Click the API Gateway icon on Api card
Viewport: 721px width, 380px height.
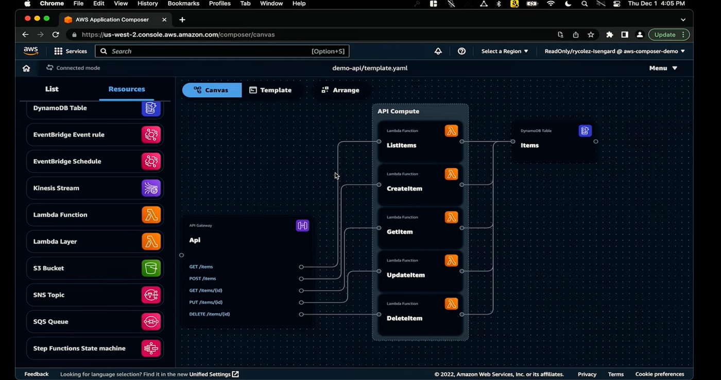coord(302,226)
